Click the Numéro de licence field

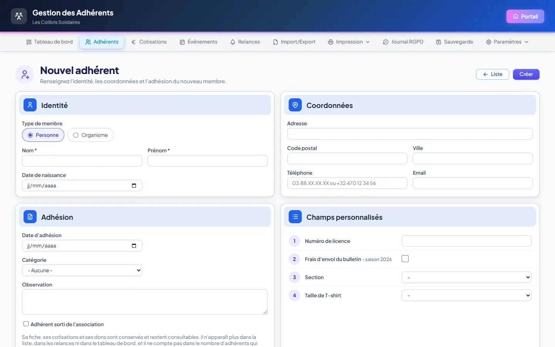[466, 241]
